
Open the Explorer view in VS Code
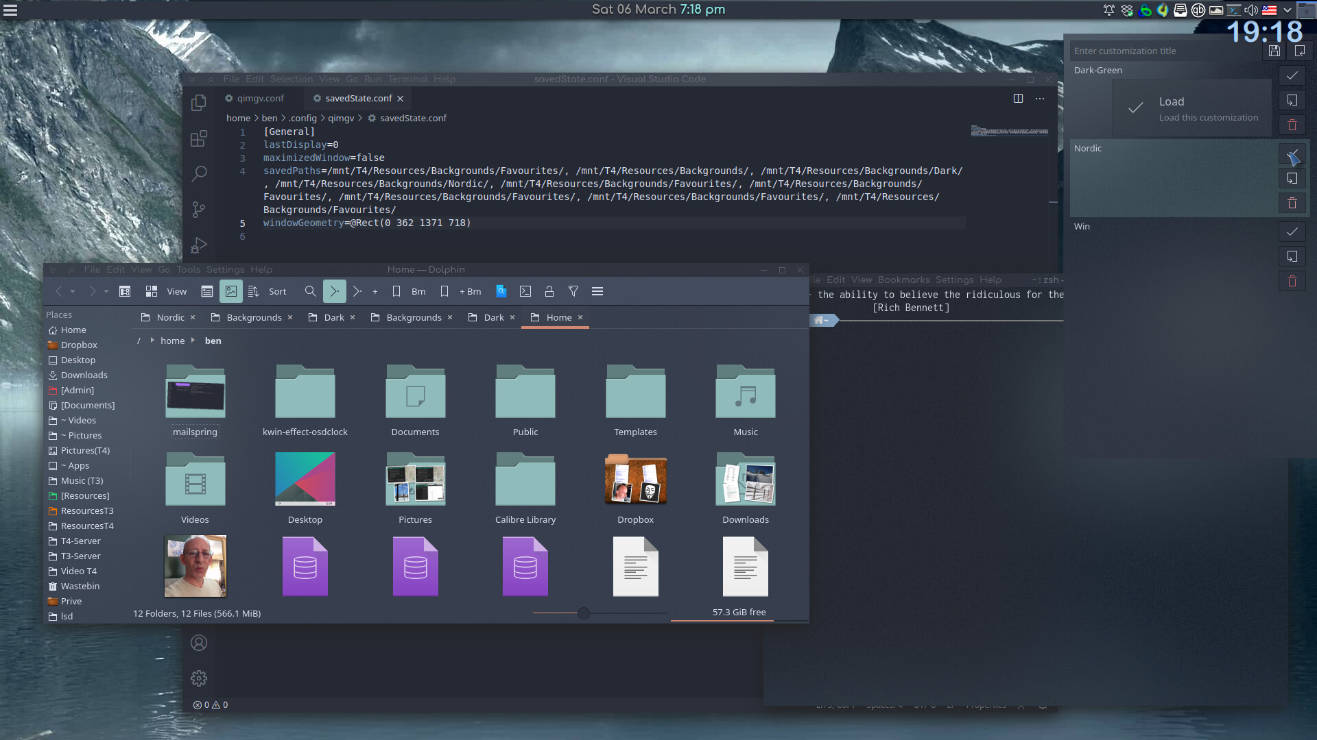199,103
